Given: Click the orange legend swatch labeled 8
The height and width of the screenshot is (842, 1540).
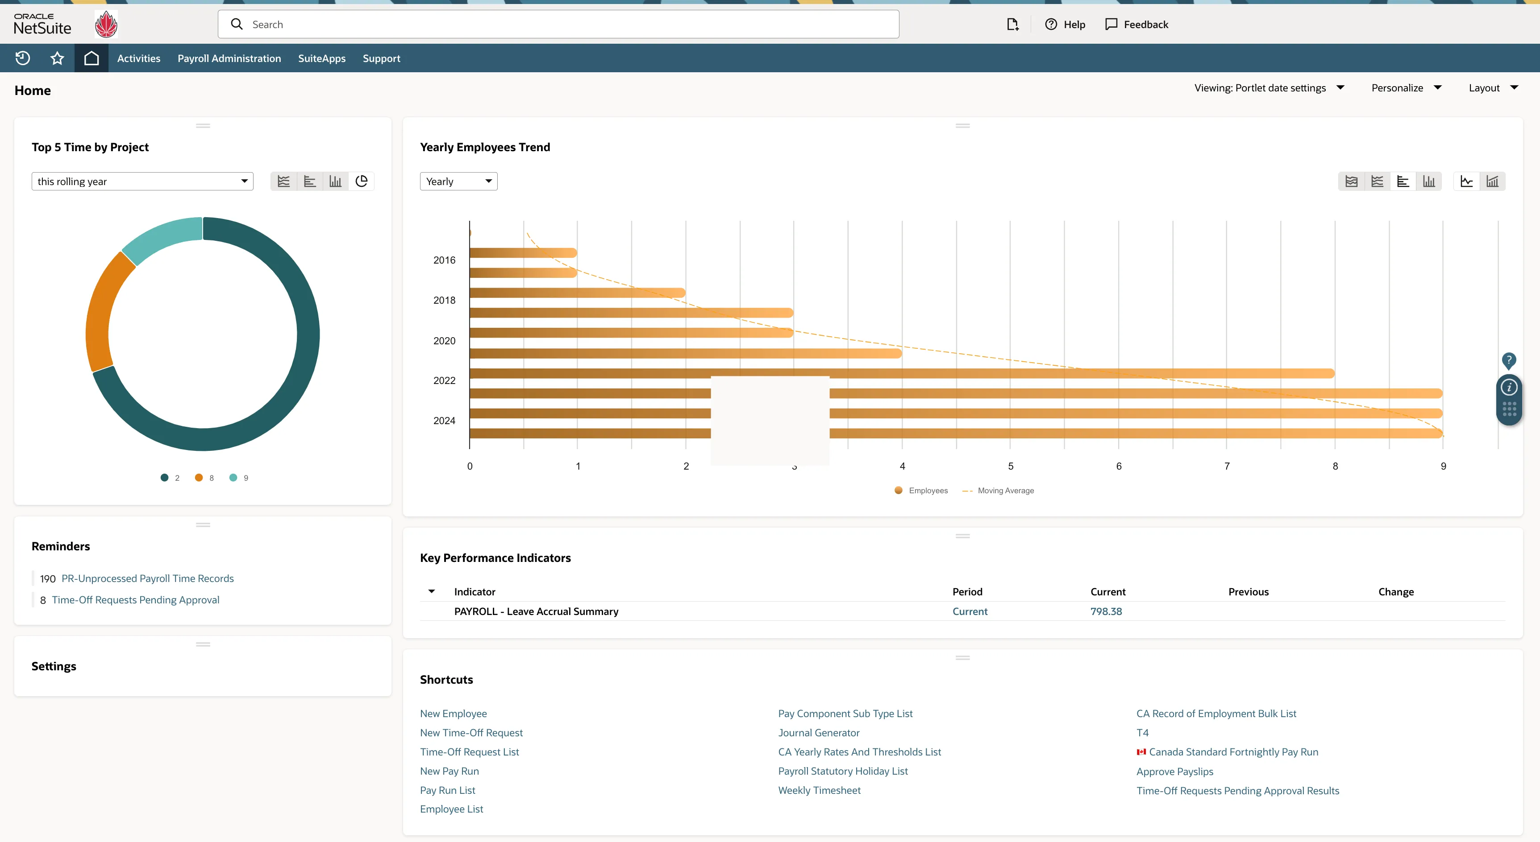Looking at the screenshot, I should [199, 477].
